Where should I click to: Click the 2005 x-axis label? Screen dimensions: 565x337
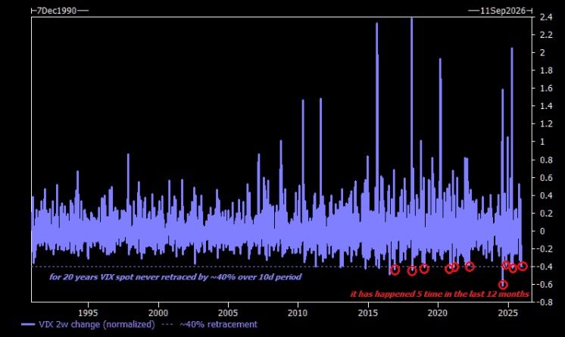[228, 313]
